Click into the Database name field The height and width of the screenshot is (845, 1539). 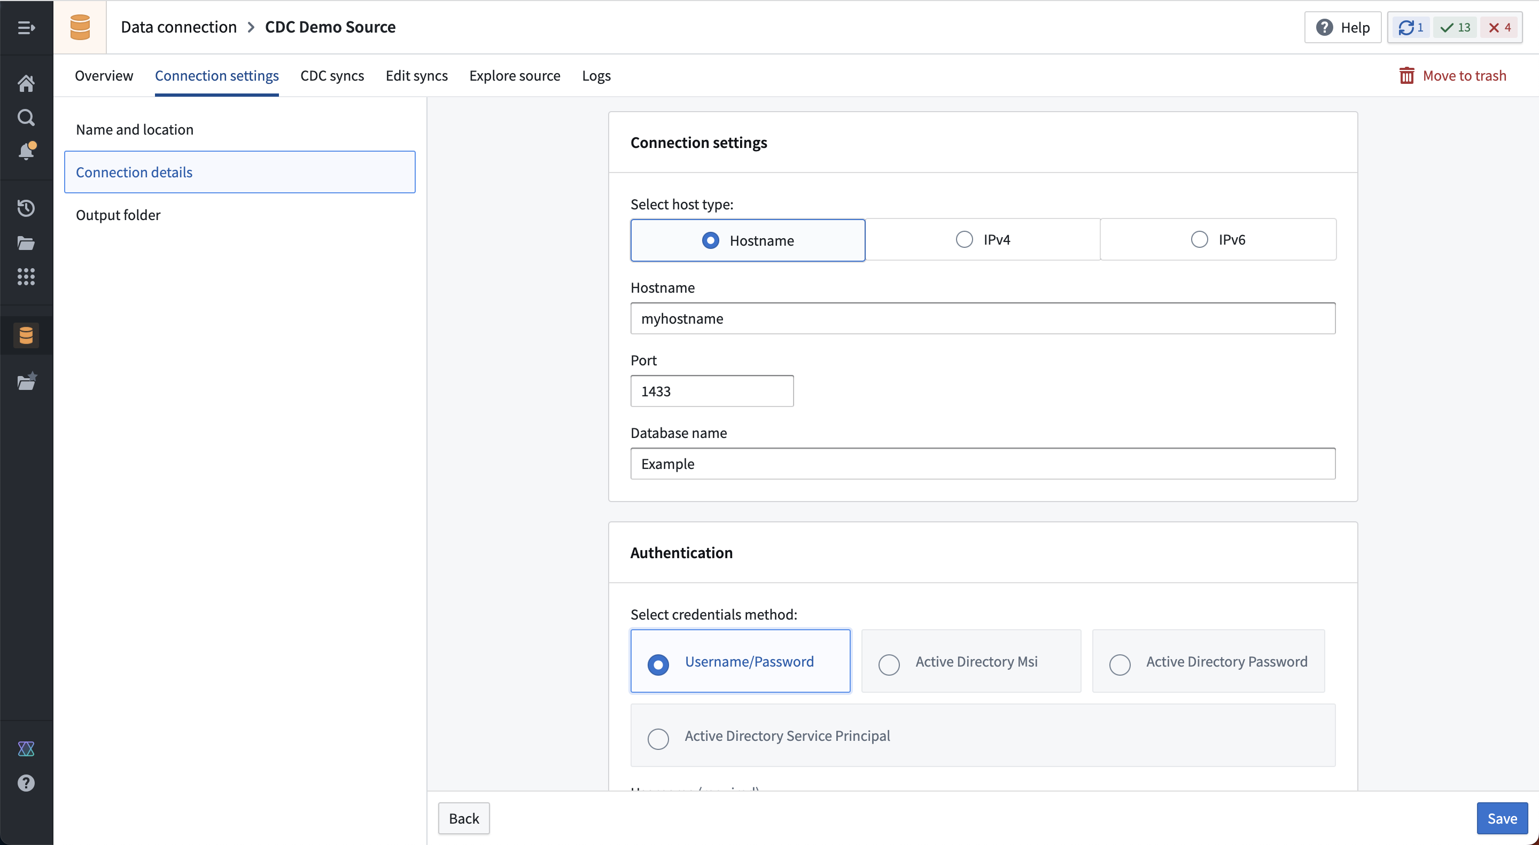pos(983,464)
